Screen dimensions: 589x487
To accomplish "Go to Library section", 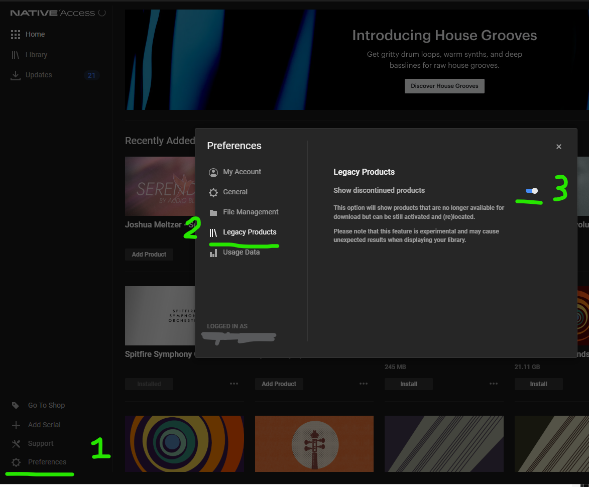I will click(x=37, y=55).
